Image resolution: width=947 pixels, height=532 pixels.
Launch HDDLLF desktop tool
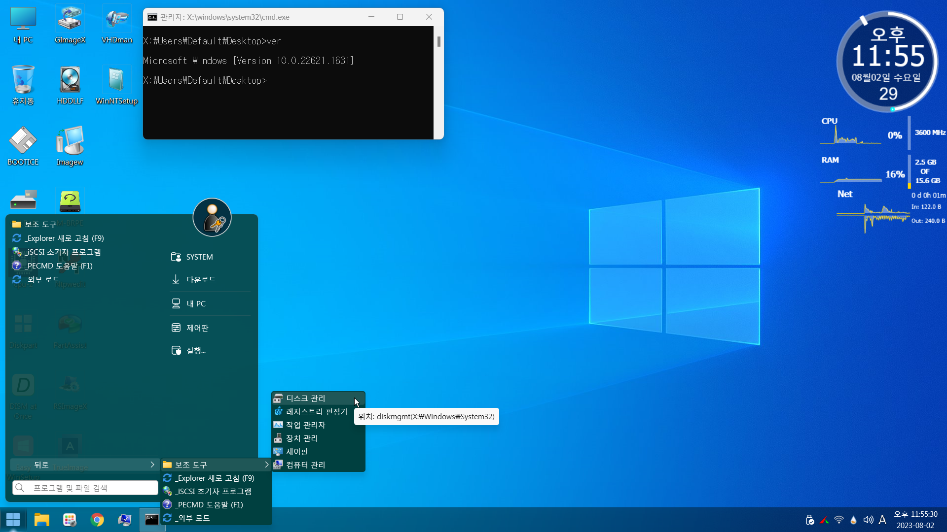[x=70, y=86]
